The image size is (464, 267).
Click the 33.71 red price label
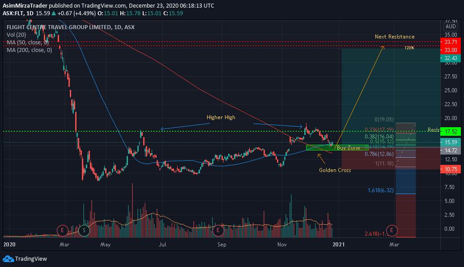(451, 42)
